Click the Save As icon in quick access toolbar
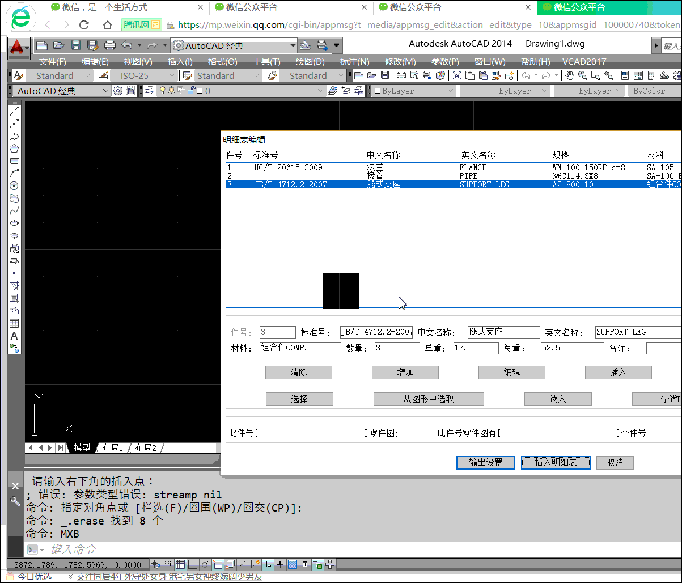The image size is (682, 583). pos(93,45)
